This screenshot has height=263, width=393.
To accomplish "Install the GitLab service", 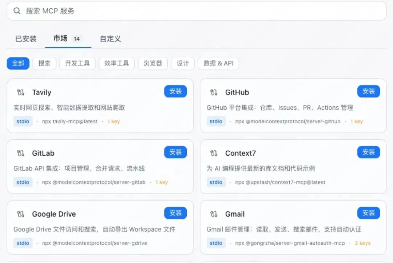I will click(x=175, y=152).
